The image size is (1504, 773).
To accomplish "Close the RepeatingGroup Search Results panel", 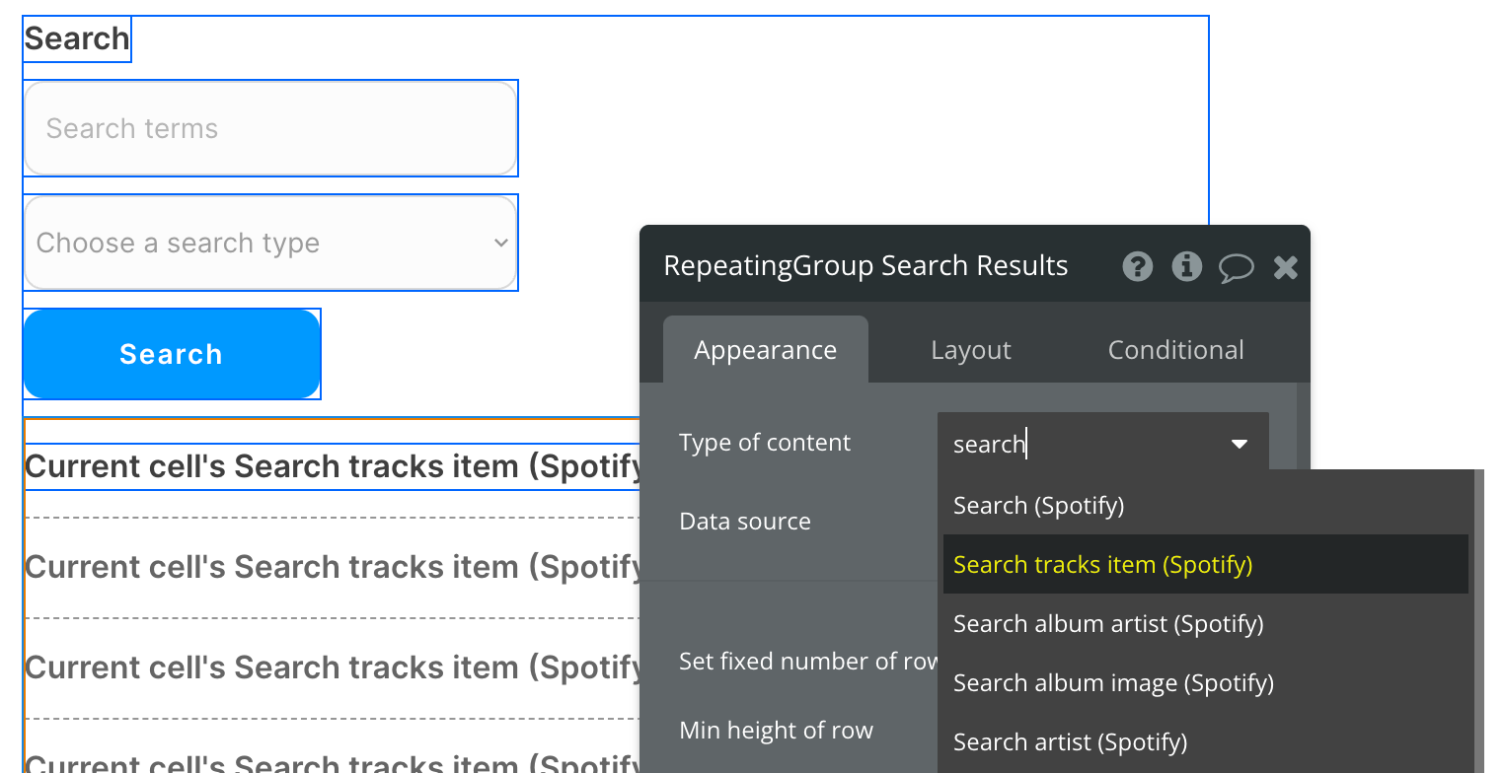I will [x=1285, y=266].
